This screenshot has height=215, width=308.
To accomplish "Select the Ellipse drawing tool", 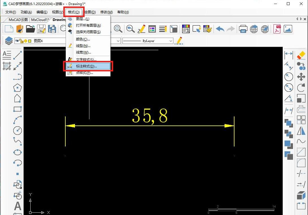I will (18, 152).
